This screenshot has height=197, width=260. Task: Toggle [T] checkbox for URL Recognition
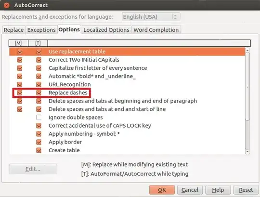[x=39, y=84]
